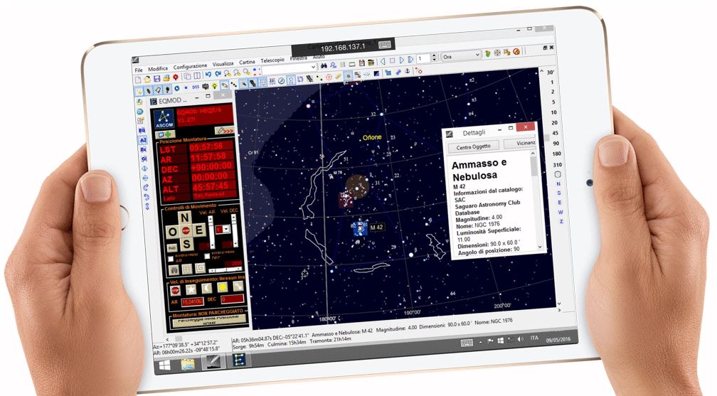Open the Telescopio menu
The image size is (717, 396).
tap(272, 61)
